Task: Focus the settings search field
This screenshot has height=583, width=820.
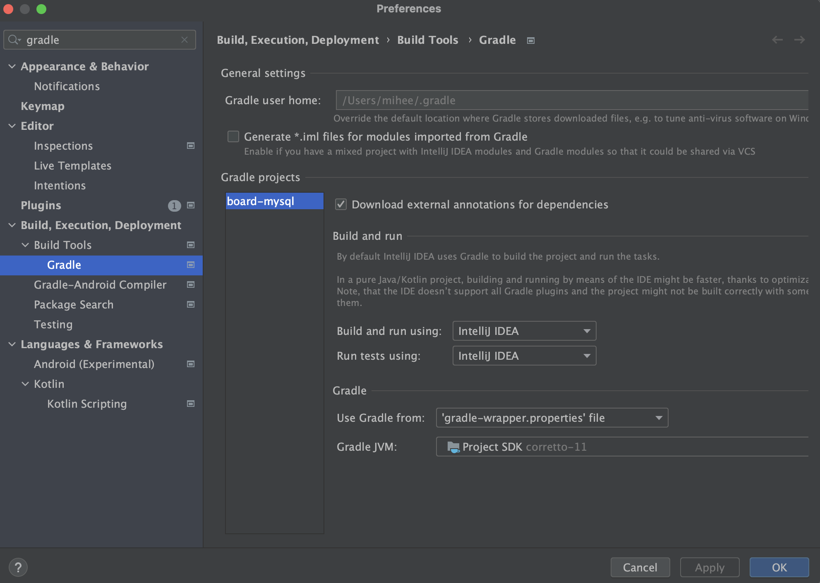Action: pos(99,40)
